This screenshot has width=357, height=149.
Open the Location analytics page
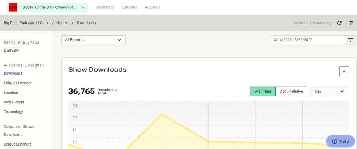(11, 93)
